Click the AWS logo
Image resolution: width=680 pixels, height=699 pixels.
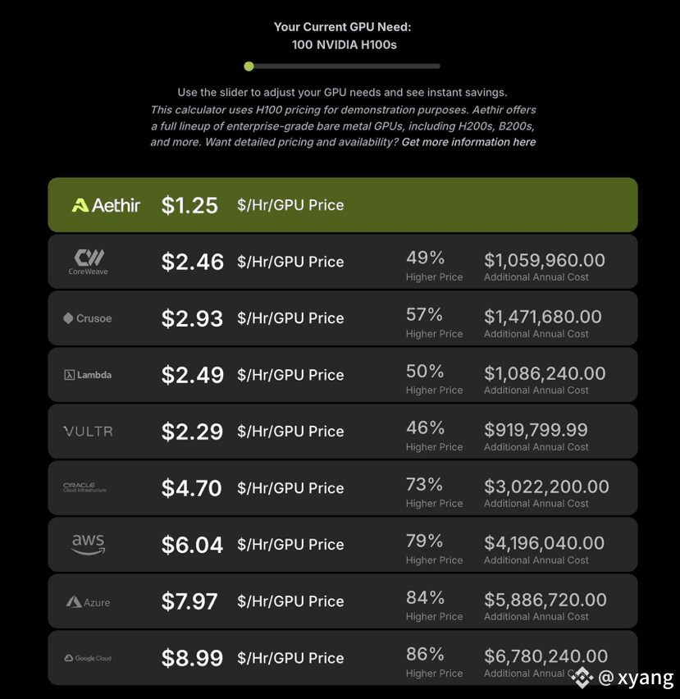(88, 544)
